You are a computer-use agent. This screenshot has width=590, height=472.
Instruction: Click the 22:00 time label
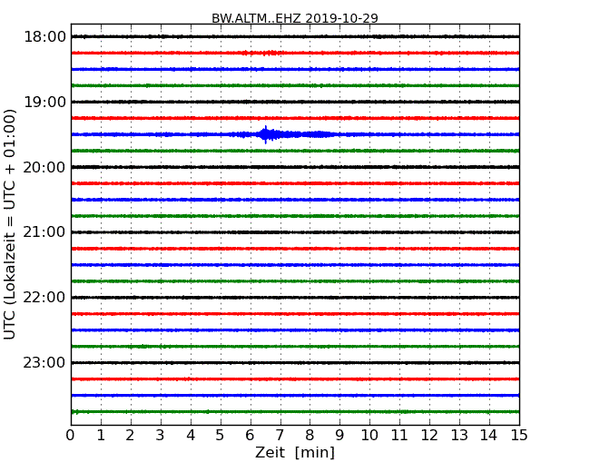pos(44,298)
